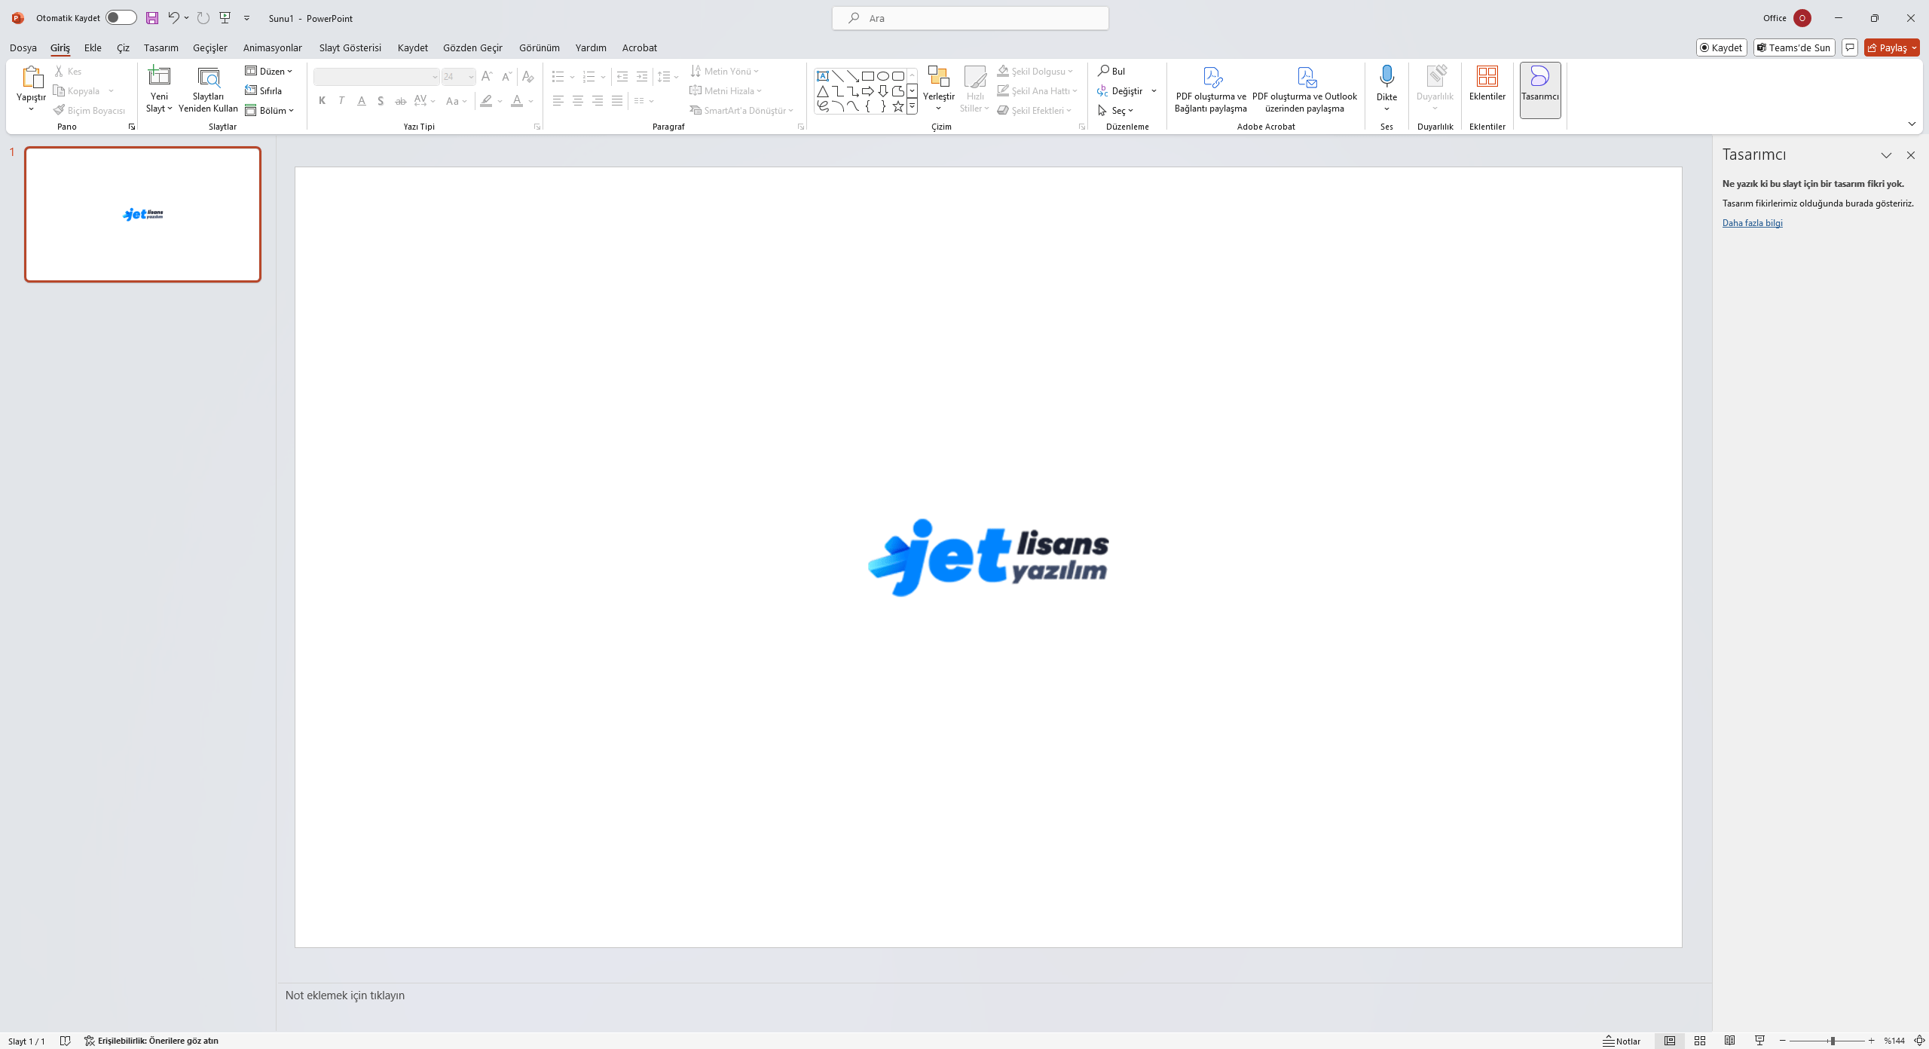Click the Bul find icon

click(x=1104, y=71)
